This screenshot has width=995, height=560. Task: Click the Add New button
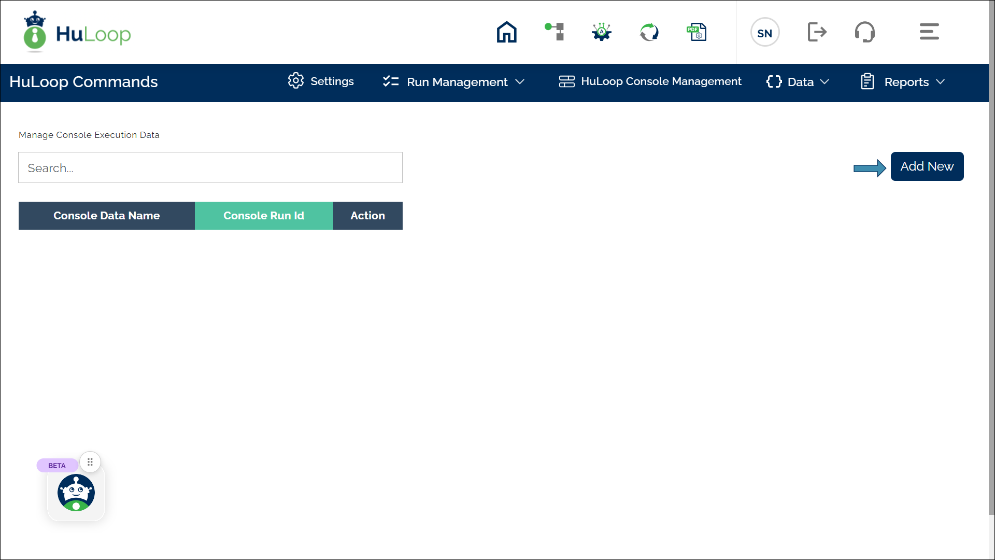pyautogui.click(x=927, y=166)
